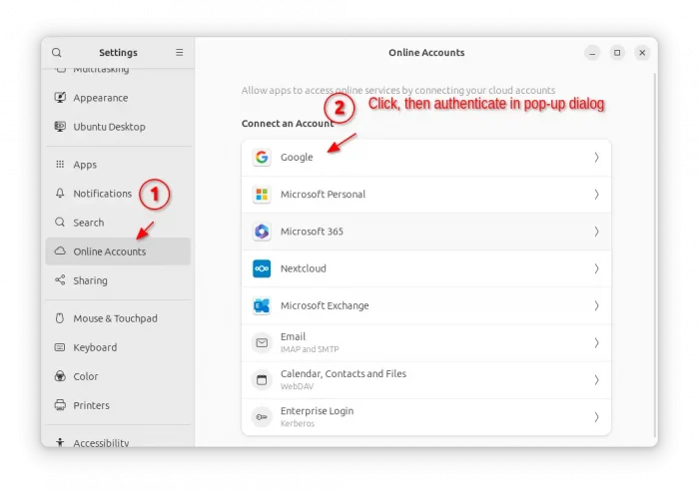The height and width of the screenshot is (492, 699).
Task: Connect a Microsoft 365 account
Action: (x=425, y=232)
